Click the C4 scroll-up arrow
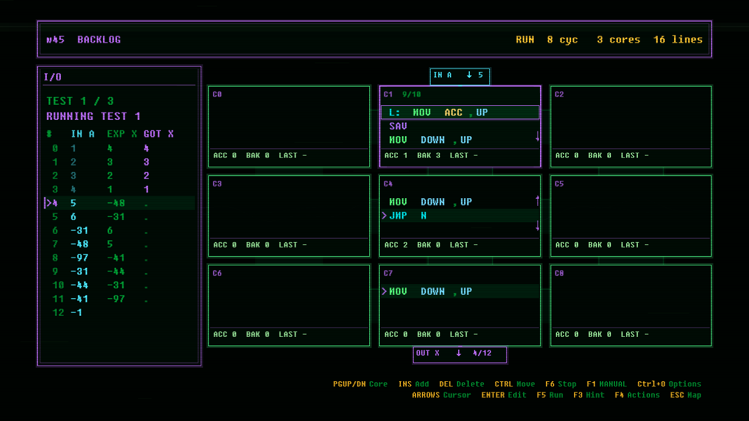Image resolution: width=749 pixels, height=421 pixels. click(x=537, y=201)
